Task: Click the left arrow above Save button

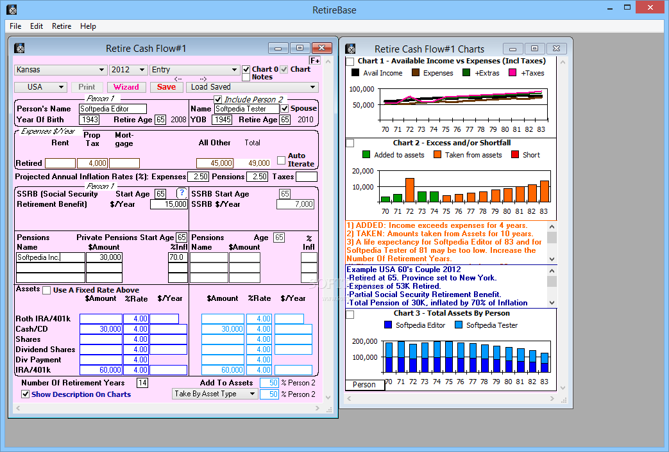Action: [178, 79]
